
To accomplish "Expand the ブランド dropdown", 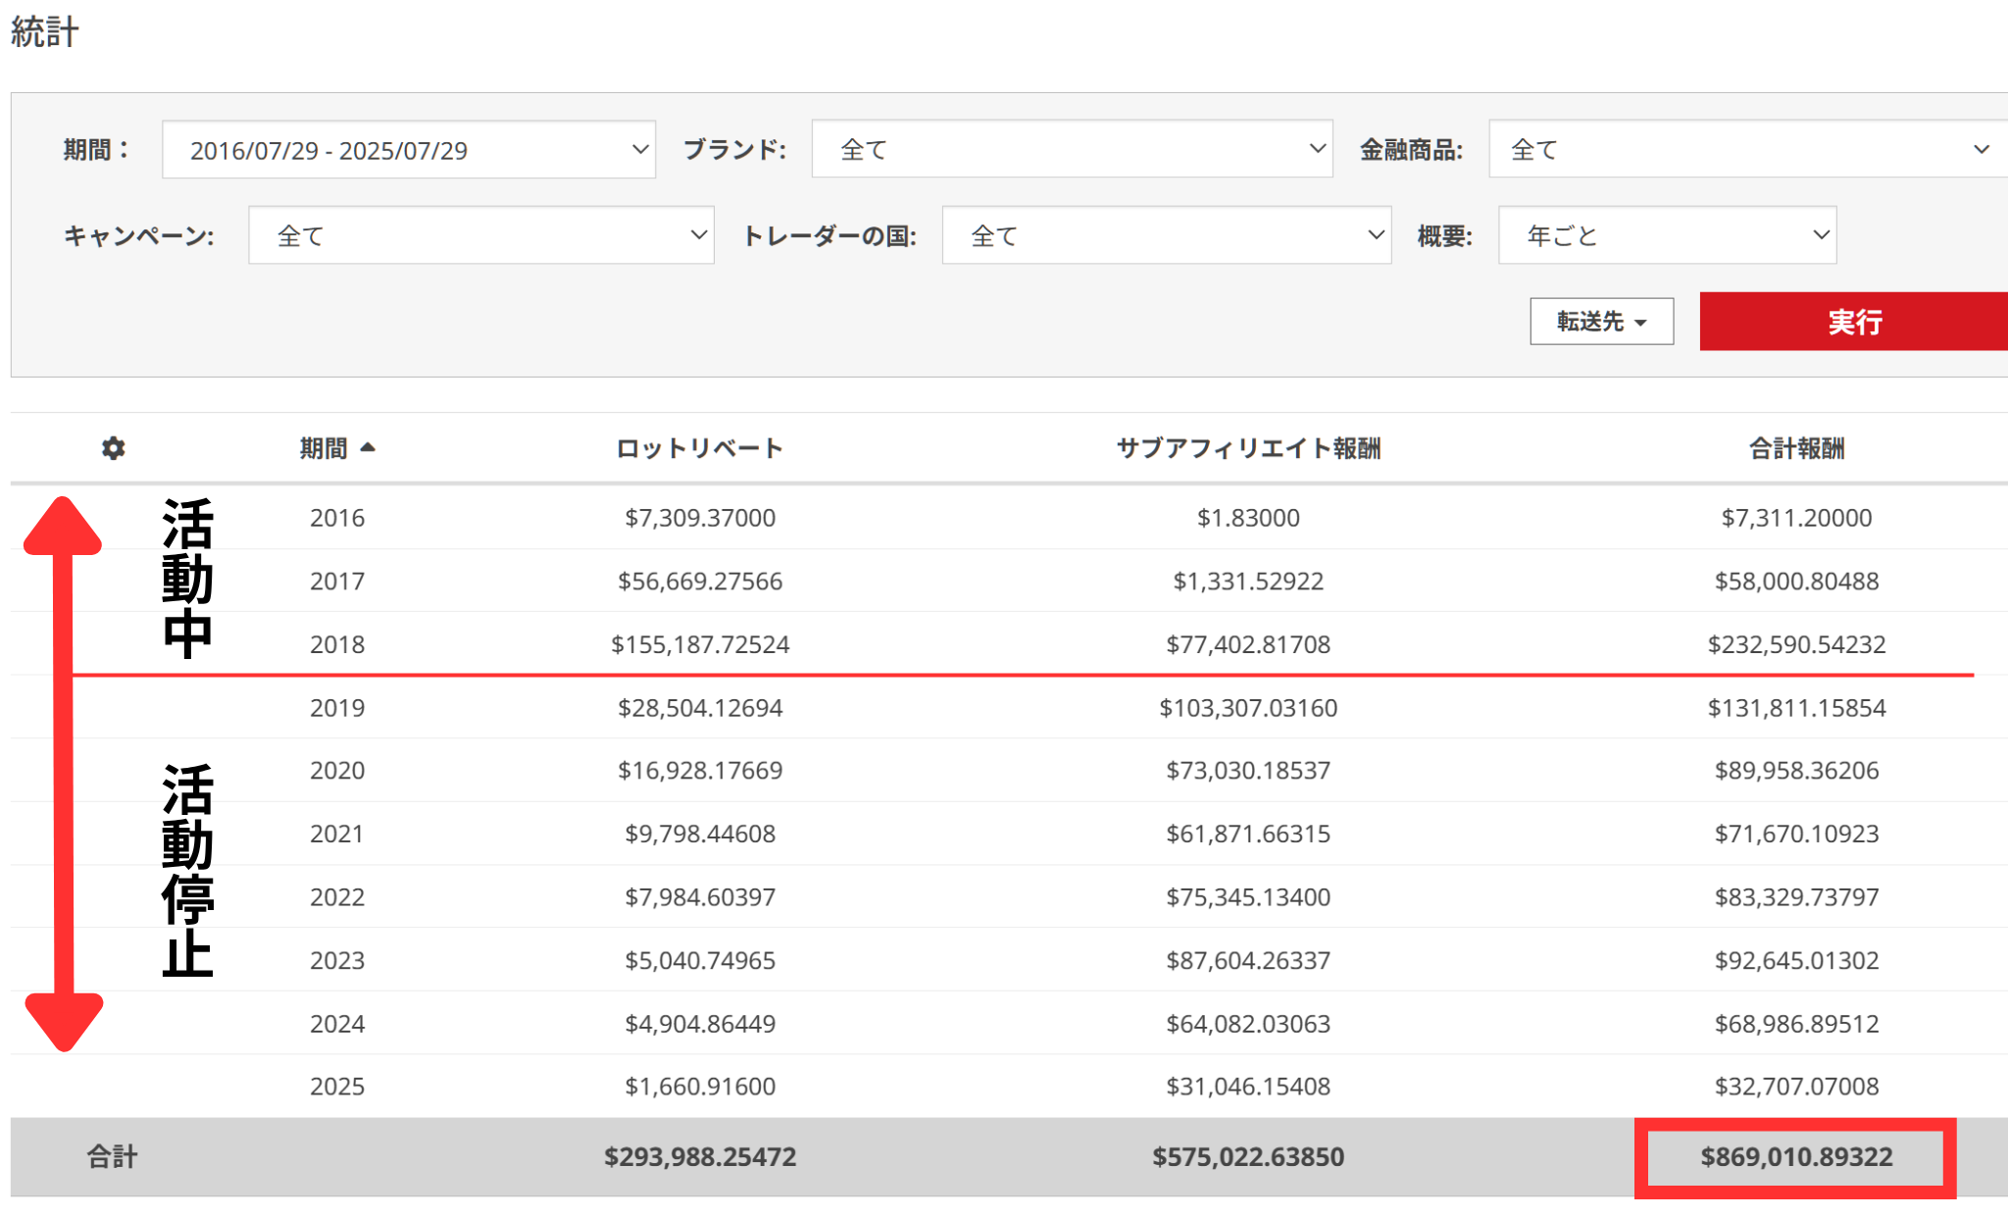I will pyautogui.click(x=1072, y=149).
